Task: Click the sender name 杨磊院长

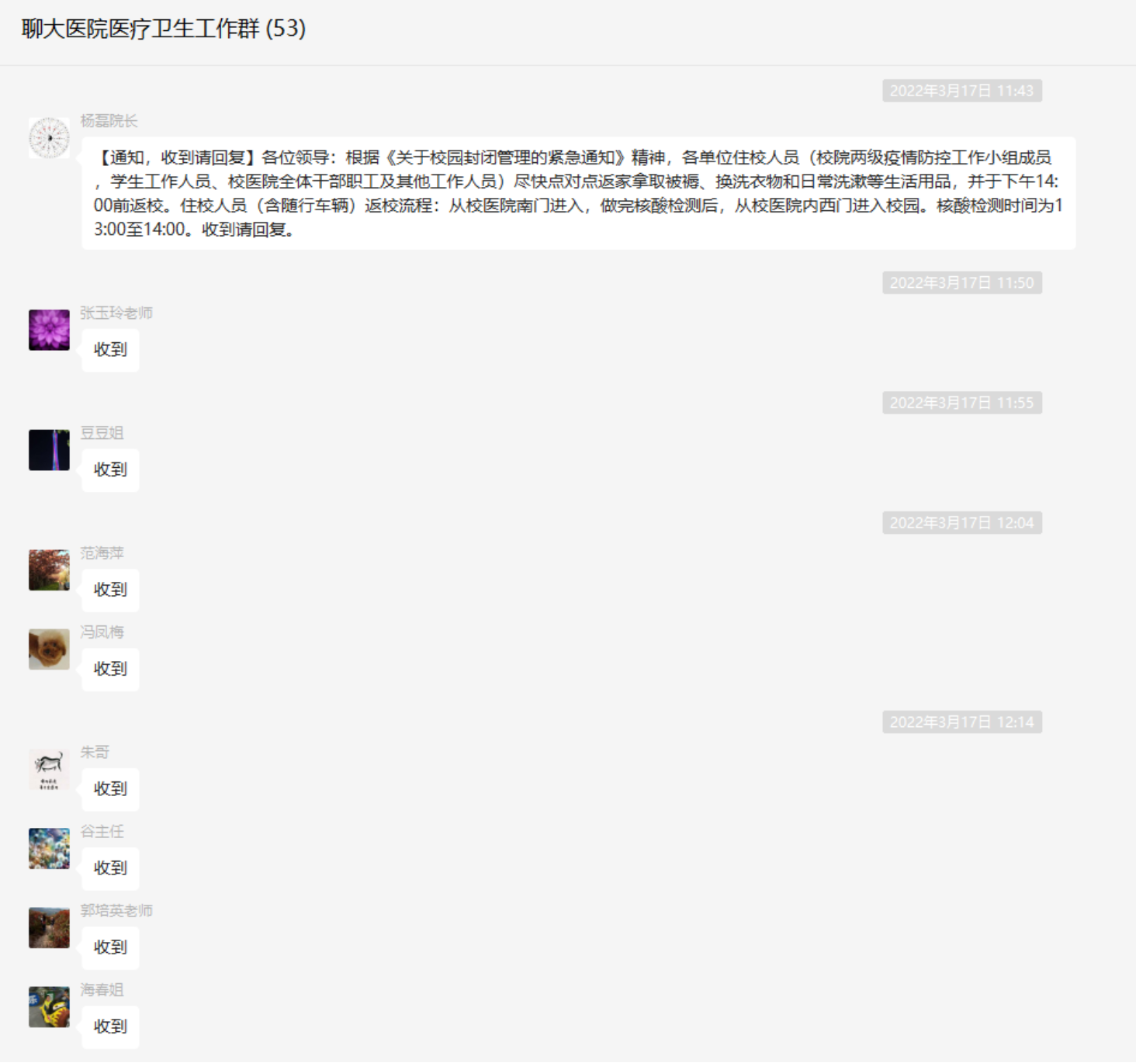Action: (x=109, y=121)
